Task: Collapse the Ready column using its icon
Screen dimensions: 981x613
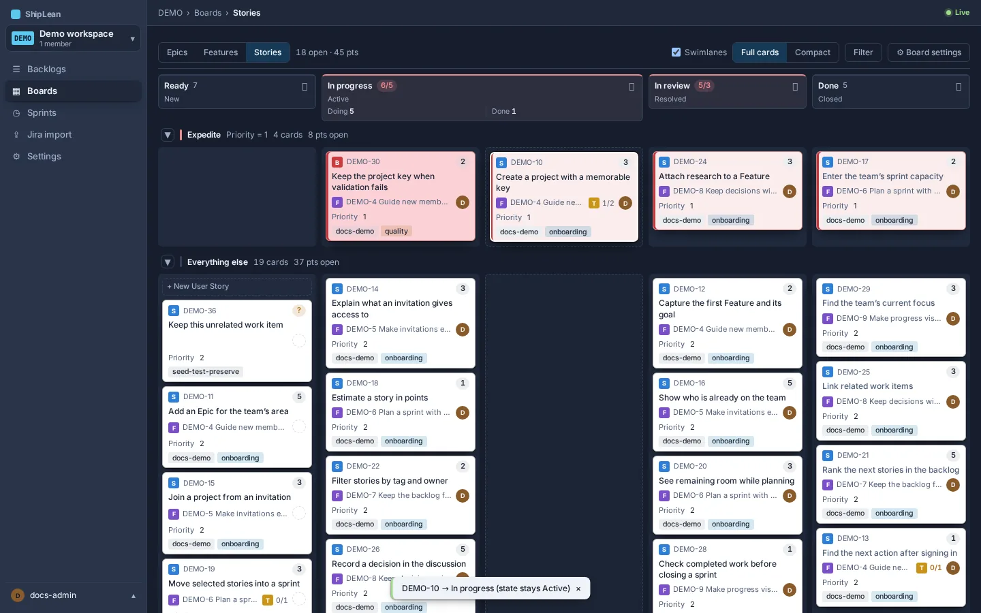Action: pyautogui.click(x=305, y=87)
